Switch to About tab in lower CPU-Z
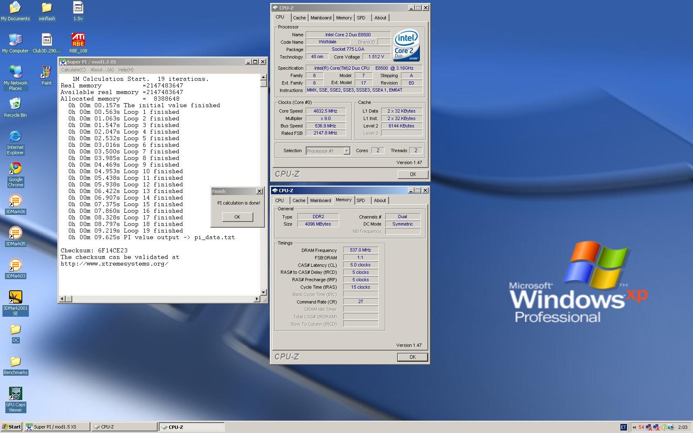This screenshot has width=693, height=433. pyautogui.click(x=380, y=200)
